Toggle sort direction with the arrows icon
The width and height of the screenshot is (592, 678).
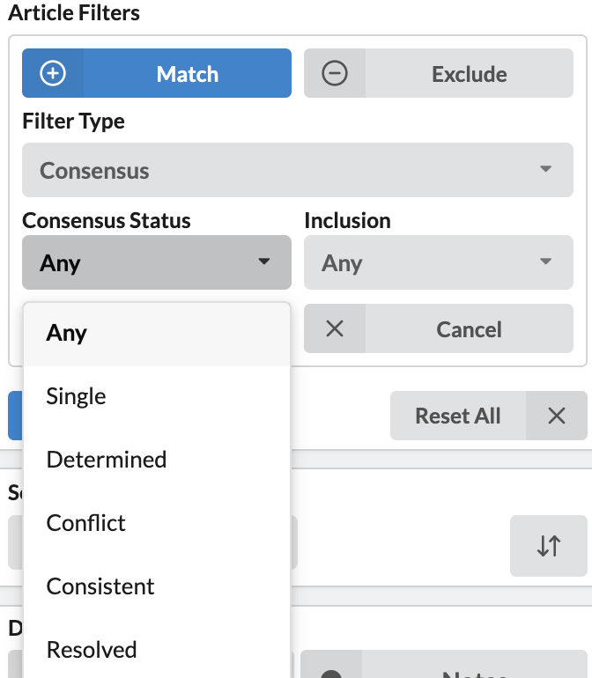(549, 546)
